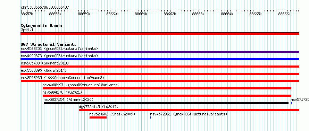The height and width of the screenshot is (131, 309).
Task: Open nsv5994278 (Wu2021) label
Action: (62, 92)
